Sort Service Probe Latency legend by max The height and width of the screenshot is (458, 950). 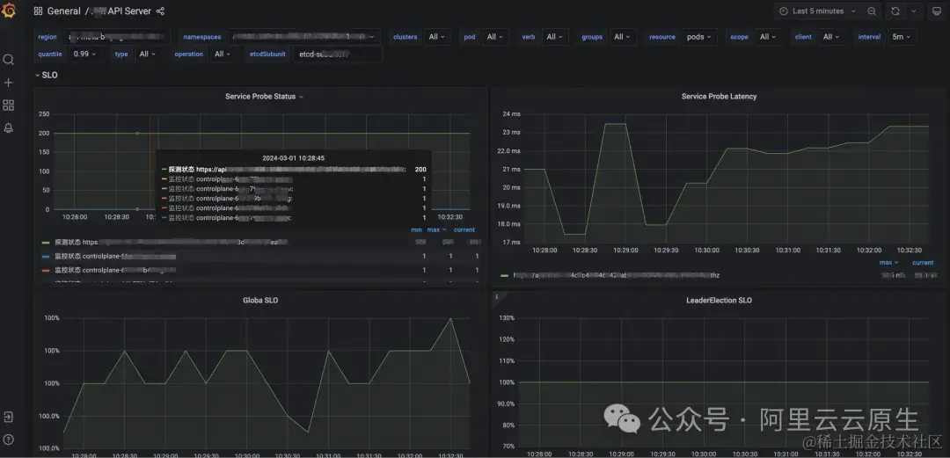[x=888, y=263]
